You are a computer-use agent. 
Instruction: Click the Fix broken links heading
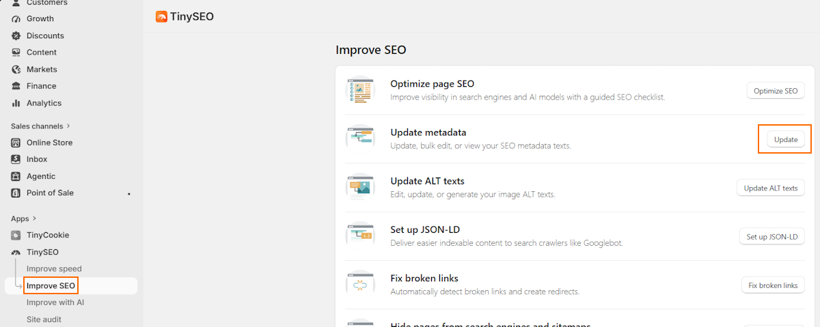tap(424, 279)
